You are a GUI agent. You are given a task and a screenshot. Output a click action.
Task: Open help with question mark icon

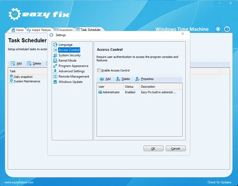click(227, 29)
